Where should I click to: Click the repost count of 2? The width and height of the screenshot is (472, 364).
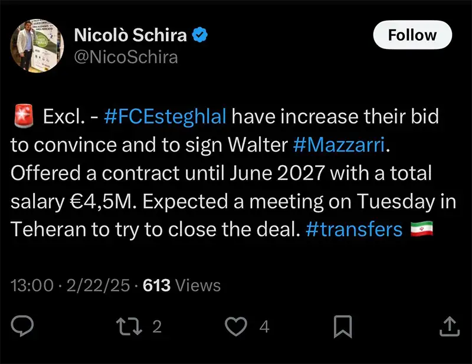point(156,326)
